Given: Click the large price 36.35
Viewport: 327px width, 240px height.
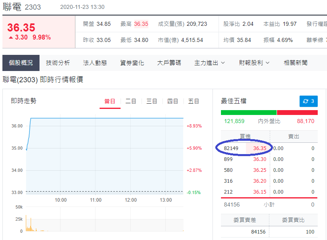Looking at the screenshot, I should click(21, 27).
